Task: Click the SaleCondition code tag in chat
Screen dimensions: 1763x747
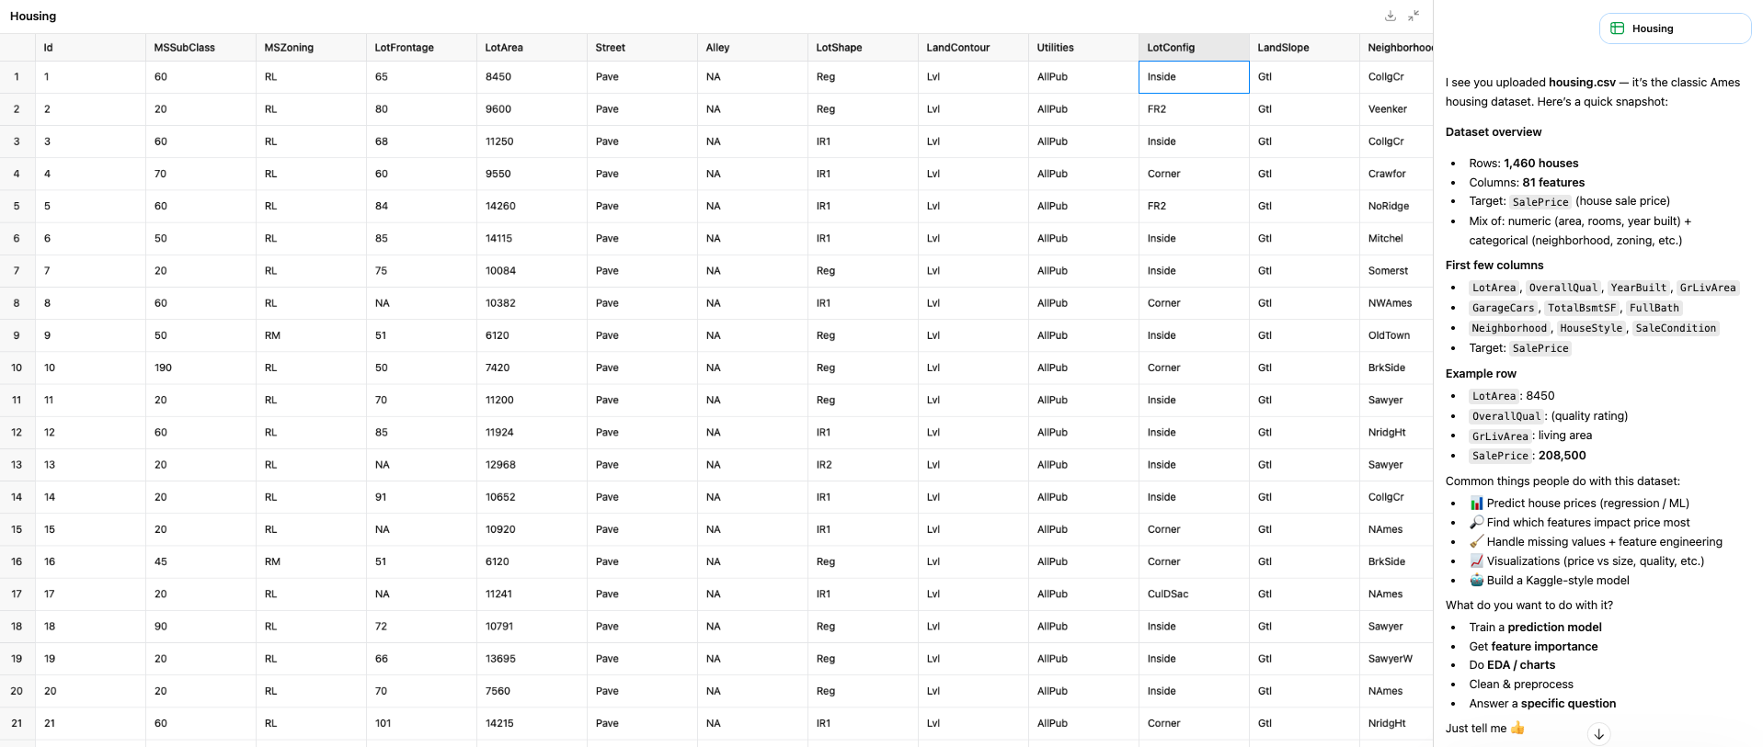Action: point(1676,328)
